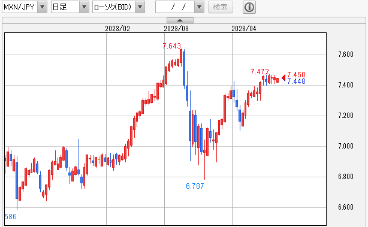Collapse the panel with the up-arrow handle
This screenshot has width=368, height=227.
180,20
